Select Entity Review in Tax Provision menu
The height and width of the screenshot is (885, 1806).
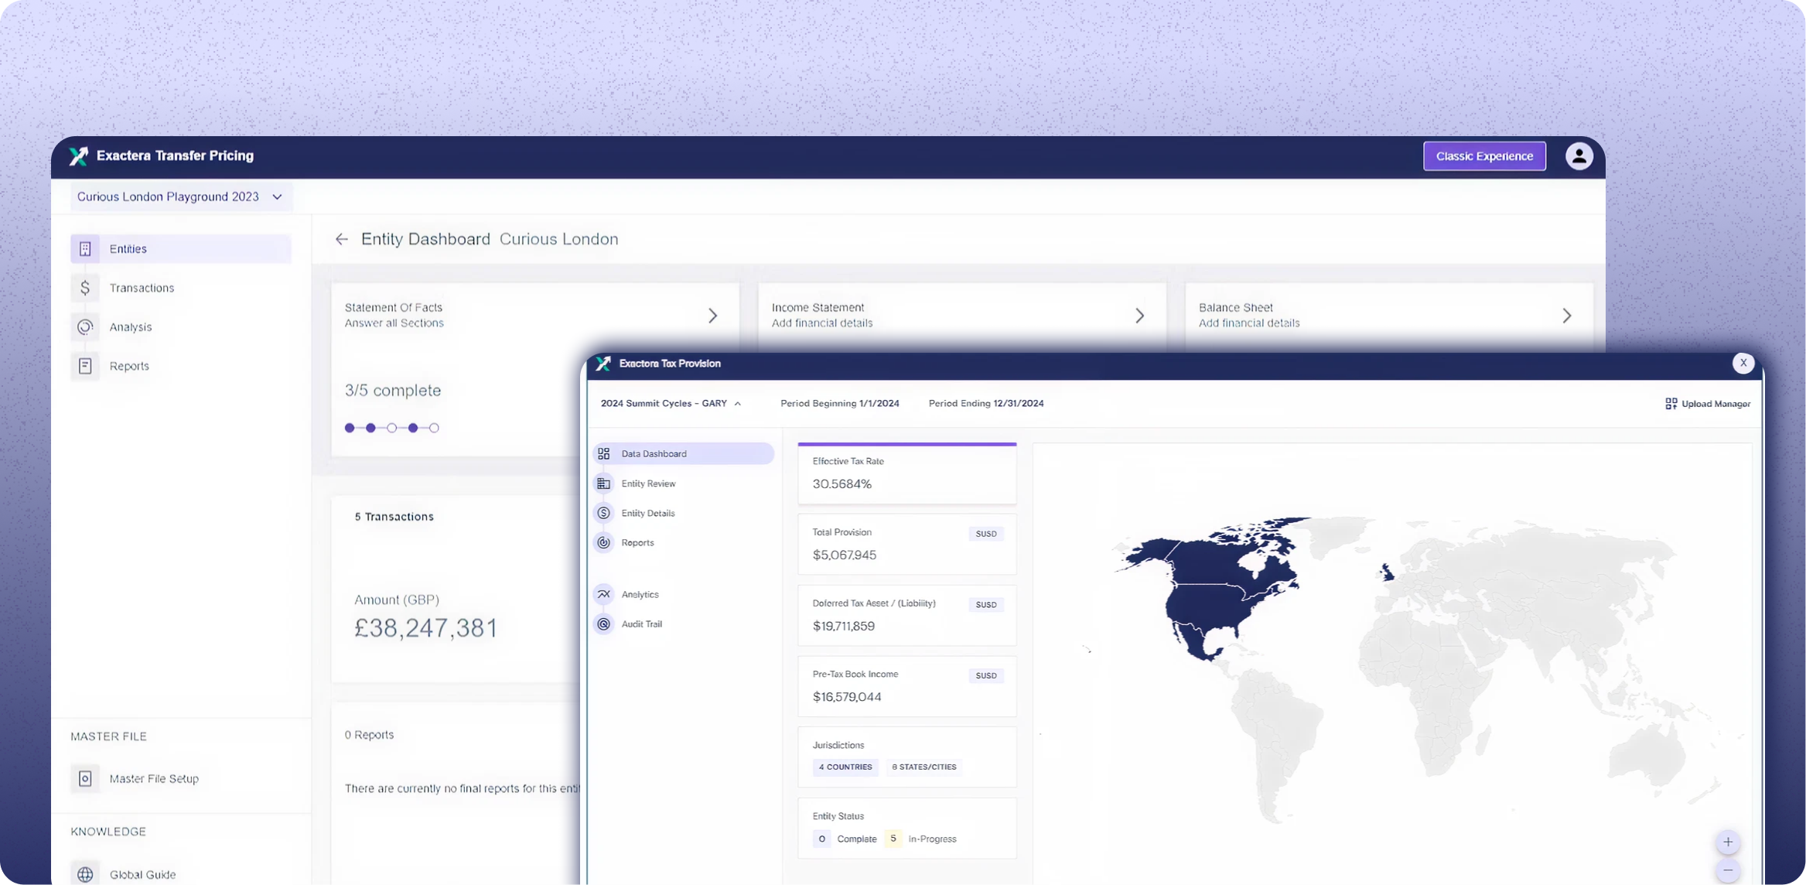[x=648, y=484]
